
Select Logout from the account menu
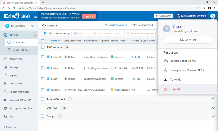tap(175, 89)
